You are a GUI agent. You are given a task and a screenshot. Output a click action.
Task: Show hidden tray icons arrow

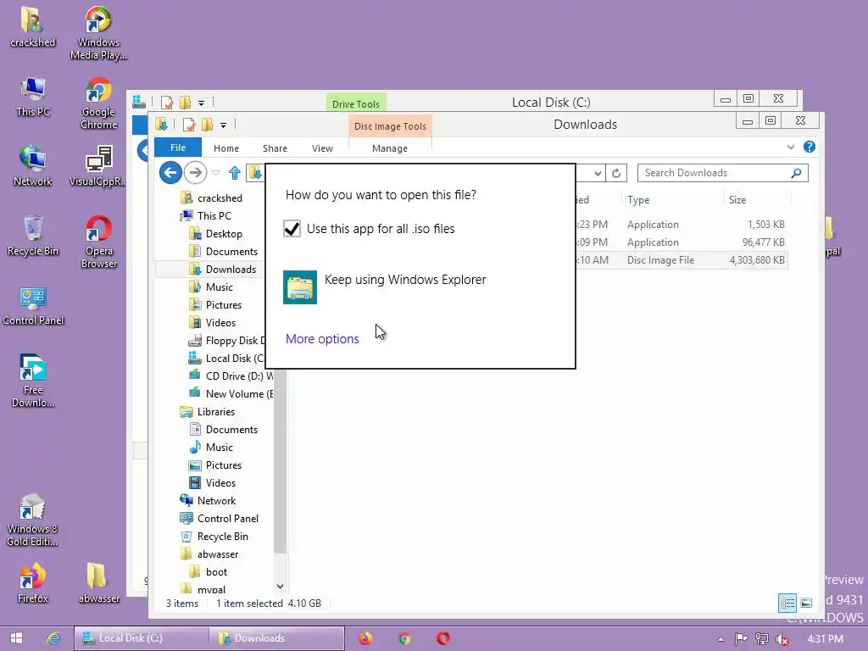721,639
